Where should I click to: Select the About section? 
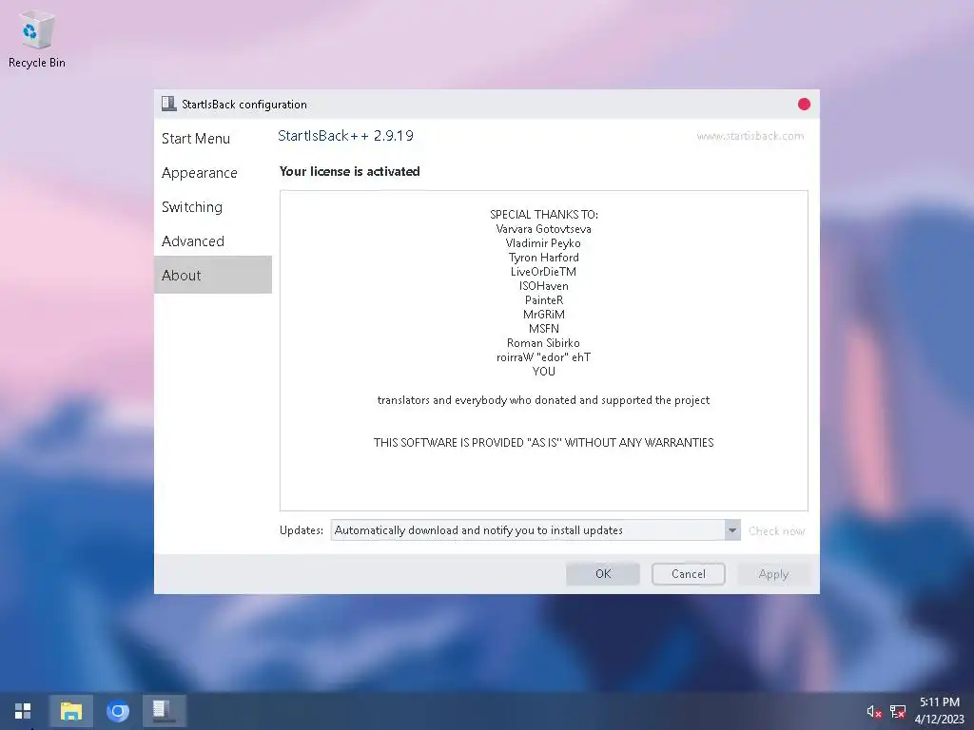[x=213, y=275]
